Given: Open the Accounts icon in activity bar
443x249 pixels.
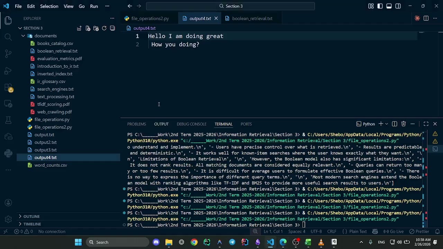Looking at the screenshot, I should click(8, 203).
